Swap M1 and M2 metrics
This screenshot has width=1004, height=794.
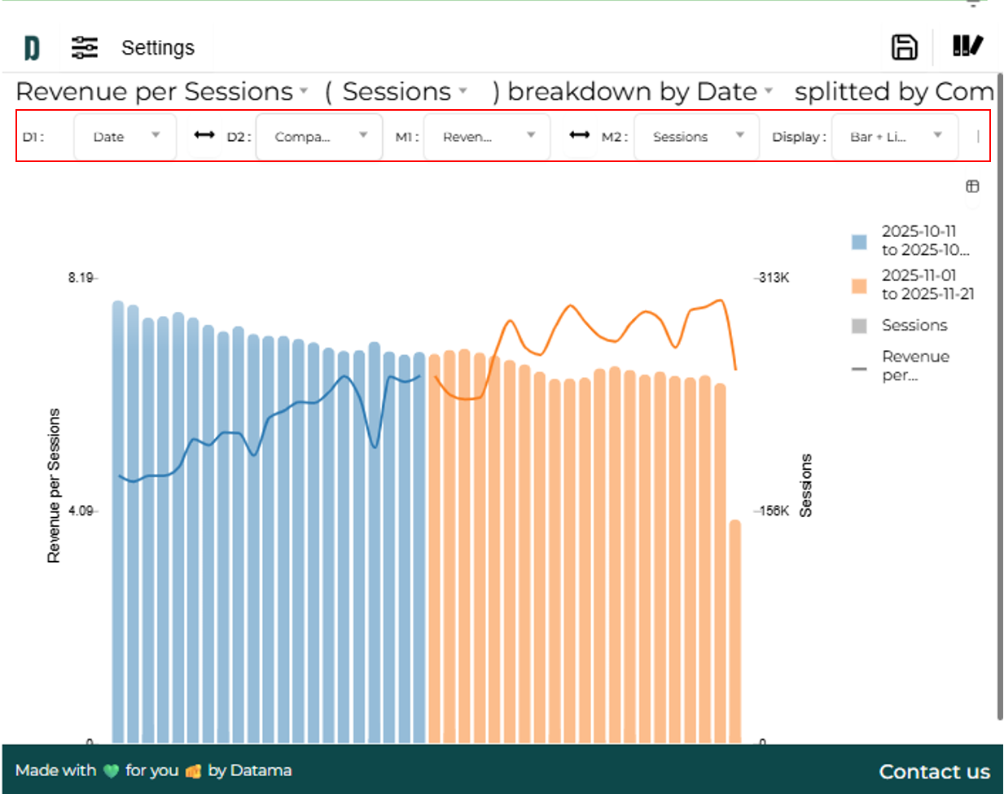pyautogui.click(x=579, y=135)
